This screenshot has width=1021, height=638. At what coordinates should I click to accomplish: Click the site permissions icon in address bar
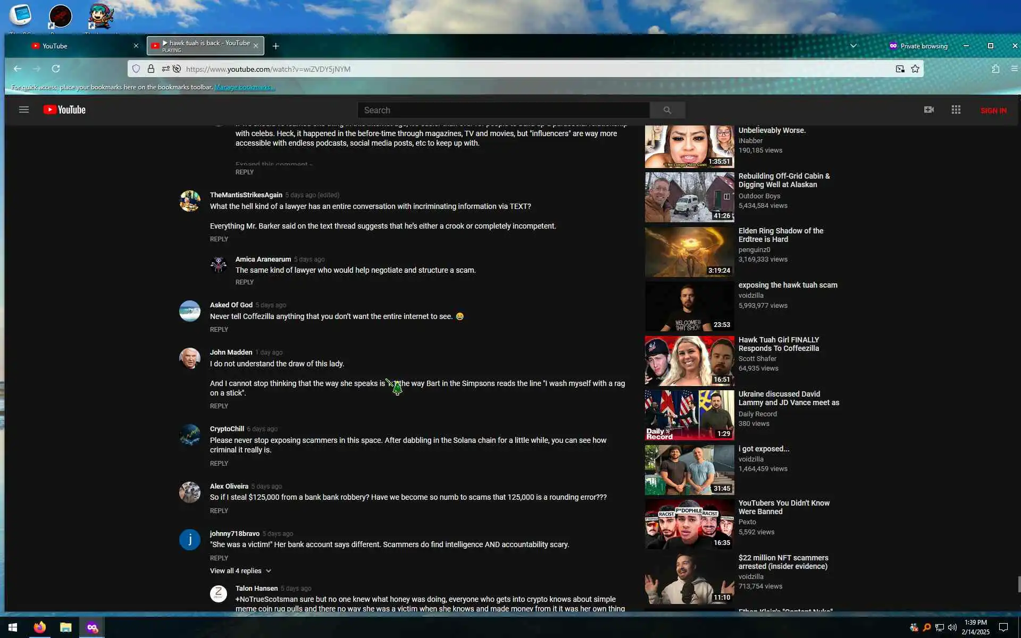pos(166,69)
